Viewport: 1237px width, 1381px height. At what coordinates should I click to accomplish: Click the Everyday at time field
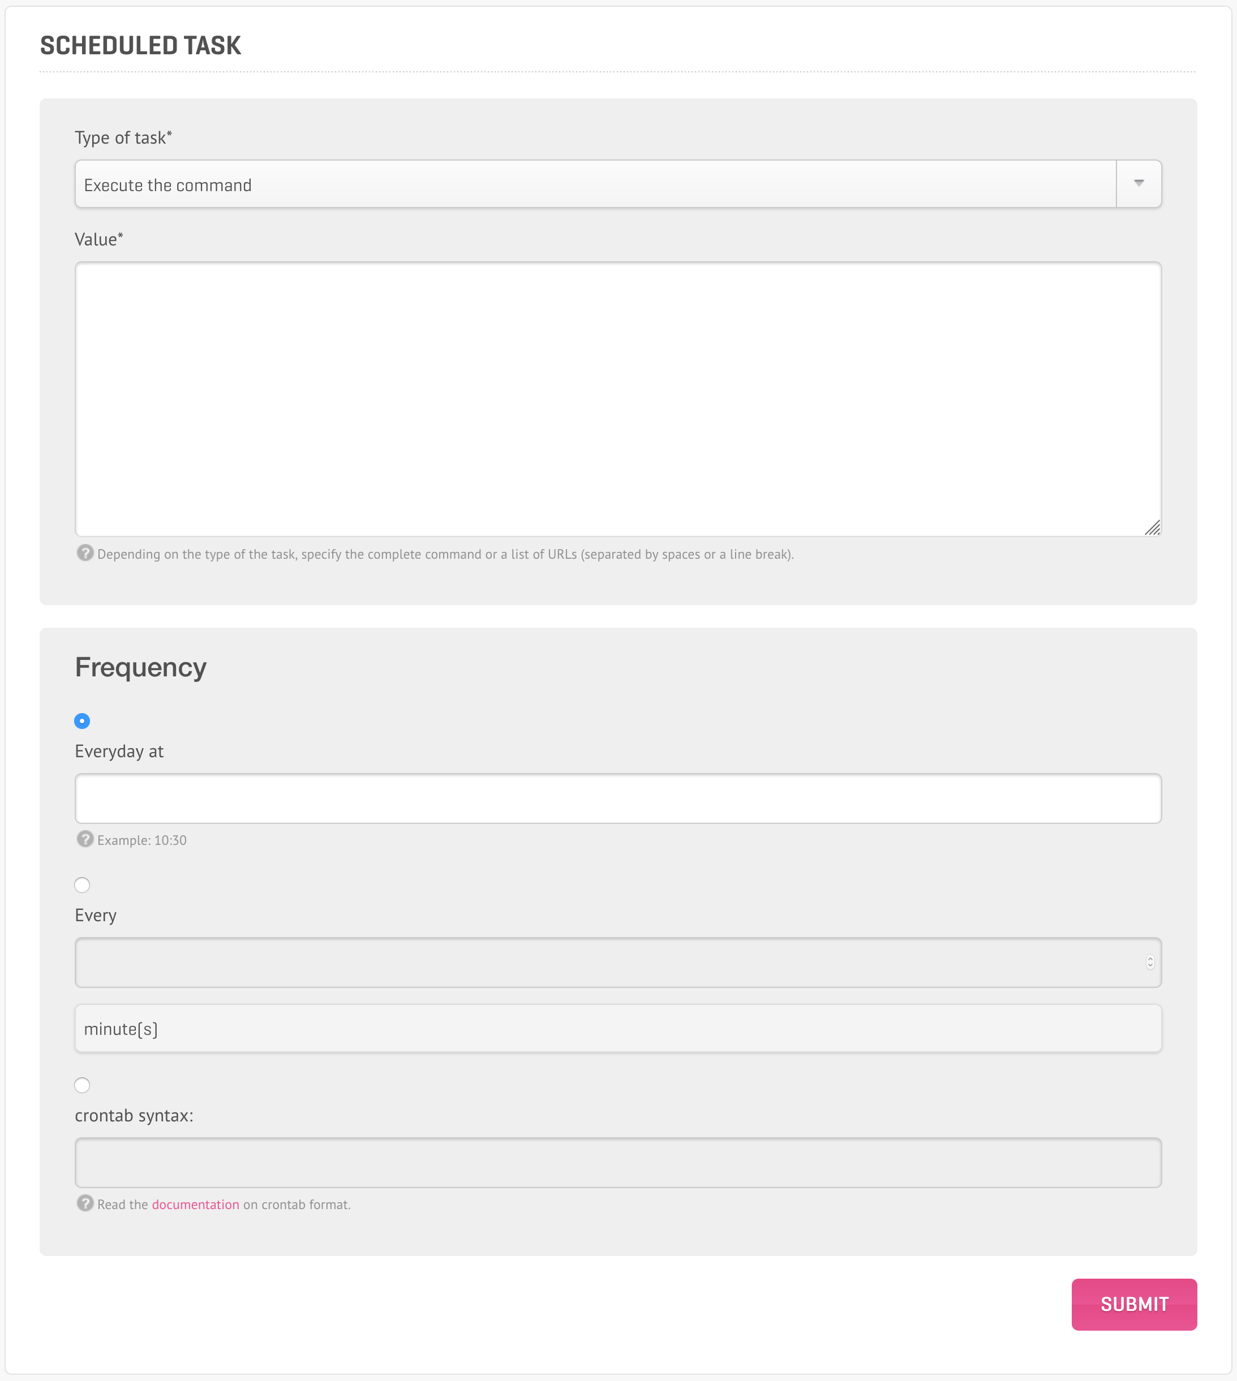point(618,798)
